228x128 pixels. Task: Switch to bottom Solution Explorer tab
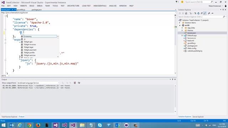click(185, 117)
